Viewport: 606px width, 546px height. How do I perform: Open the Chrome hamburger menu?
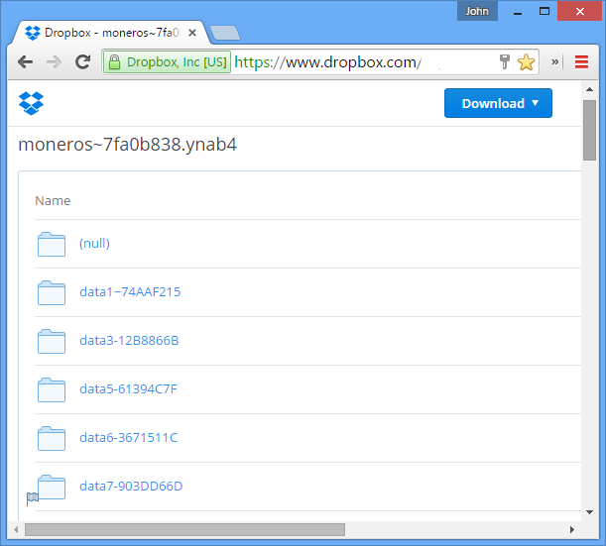pos(581,61)
